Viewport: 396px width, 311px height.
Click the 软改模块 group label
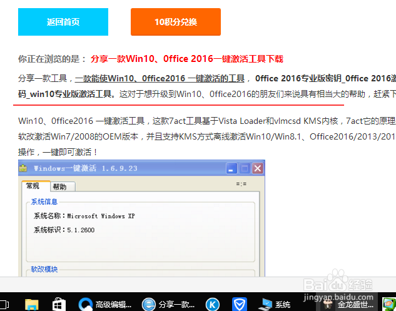pyautogui.click(x=44, y=269)
